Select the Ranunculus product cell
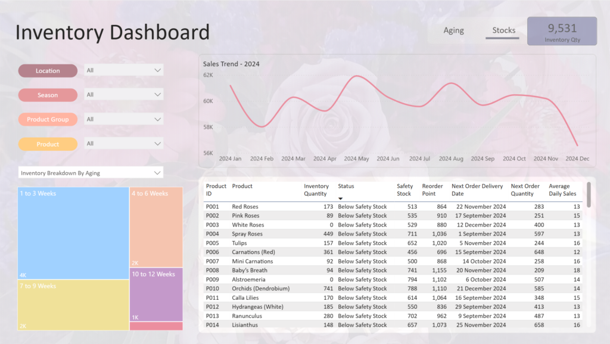The image size is (610, 344). tap(247, 316)
